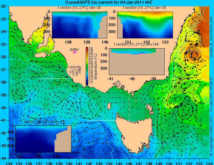Click the white section line at latitude -38
Screen dimensions: 214x165
pos(55,79)
